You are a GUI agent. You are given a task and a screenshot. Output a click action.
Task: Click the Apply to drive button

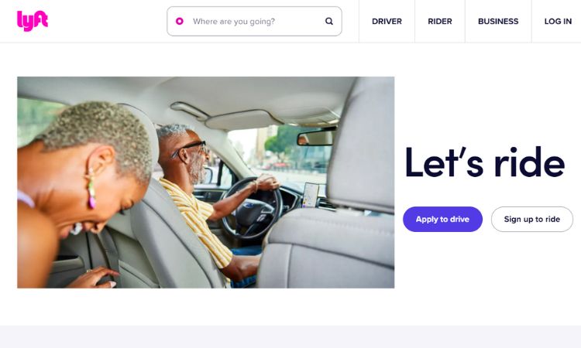(x=442, y=220)
